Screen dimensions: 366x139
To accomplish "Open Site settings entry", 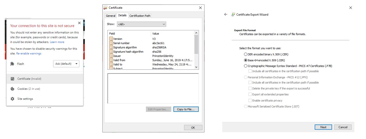I will [45, 99].
